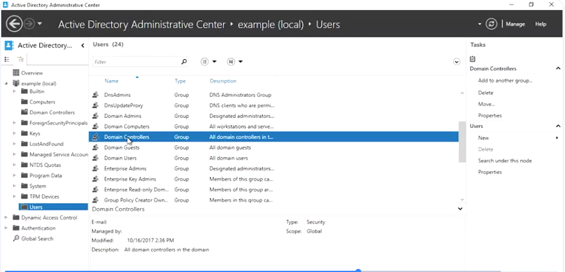Viewport: 565px width, 272px height.
Task: Click the list vertical scrollbar thumb
Action: [x=462, y=142]
